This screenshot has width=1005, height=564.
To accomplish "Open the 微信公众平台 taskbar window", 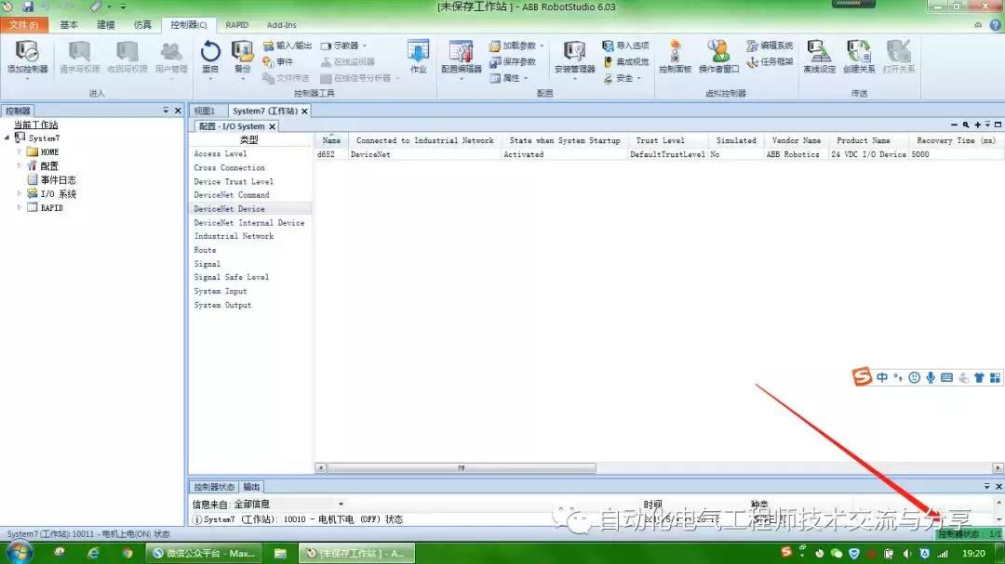I will pos(204,553).
